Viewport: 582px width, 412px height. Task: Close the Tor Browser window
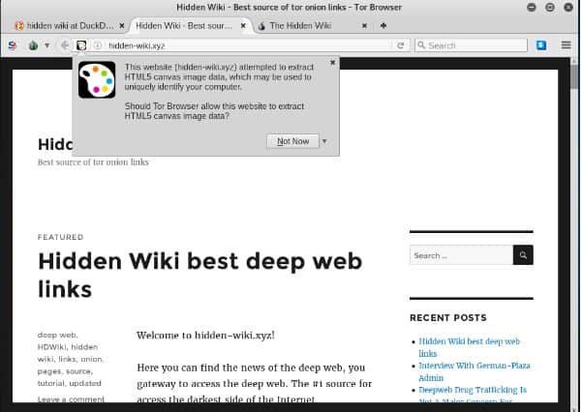[568, 7]
